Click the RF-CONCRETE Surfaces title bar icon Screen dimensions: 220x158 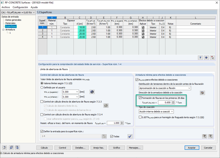click(2, 3)
